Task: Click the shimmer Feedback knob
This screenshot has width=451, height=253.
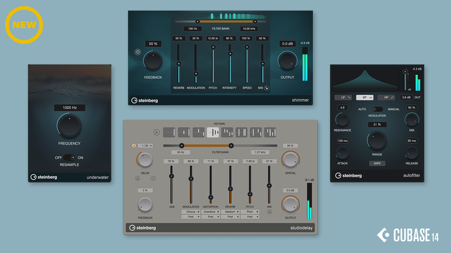Action: click(153, 61)
